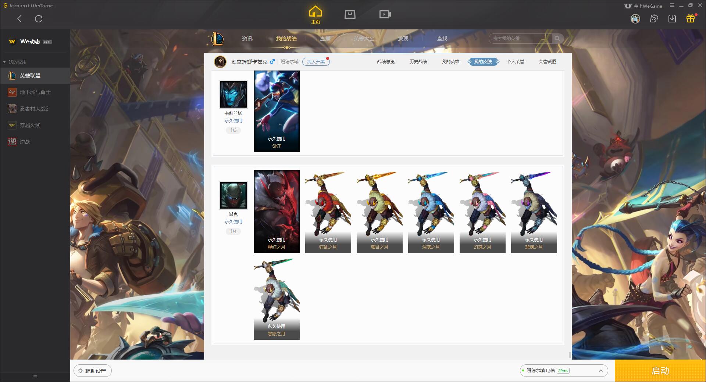Screen dimensions: 706x382
Task: Select 英雄联盟 in sidebar
Action: 35,76
